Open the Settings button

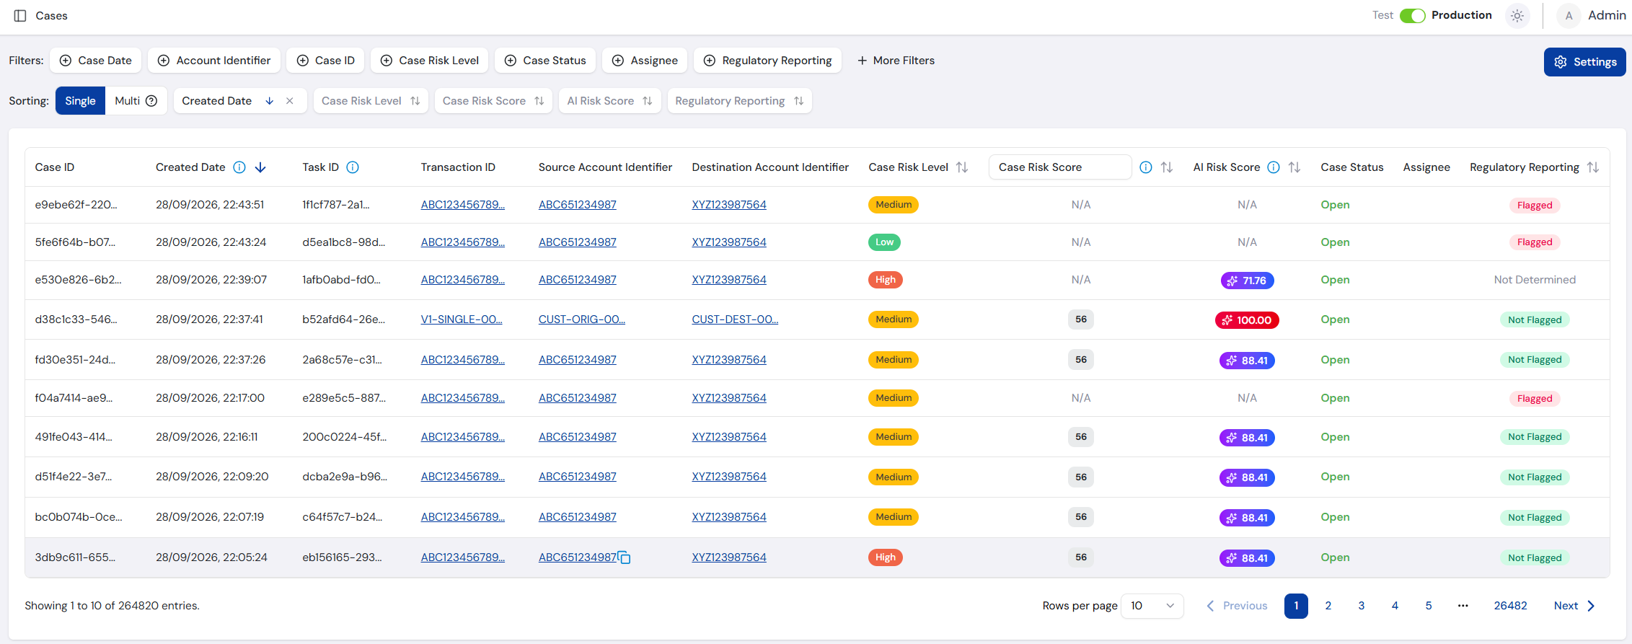tap(1585, 62)
